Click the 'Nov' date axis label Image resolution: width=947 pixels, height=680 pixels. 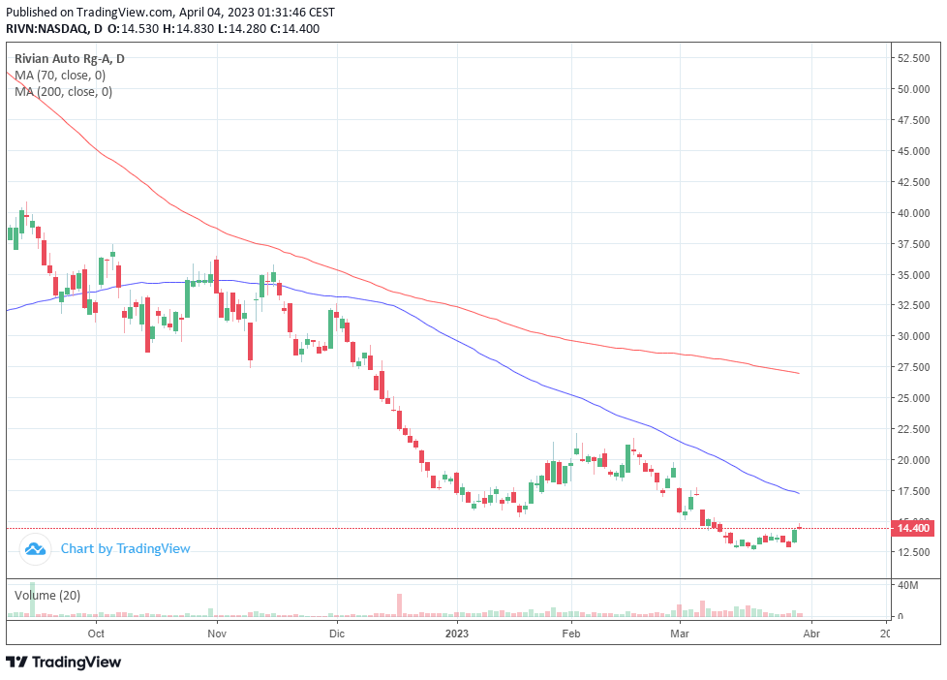click(x=217, y=634)
